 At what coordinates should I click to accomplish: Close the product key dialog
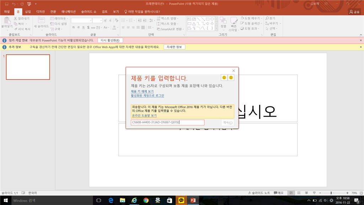234,71
